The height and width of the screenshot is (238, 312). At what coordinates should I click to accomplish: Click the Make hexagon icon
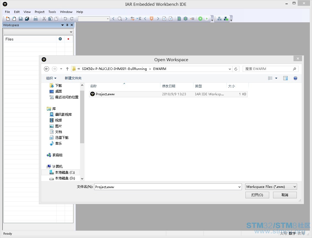click(x=186, y=19)
